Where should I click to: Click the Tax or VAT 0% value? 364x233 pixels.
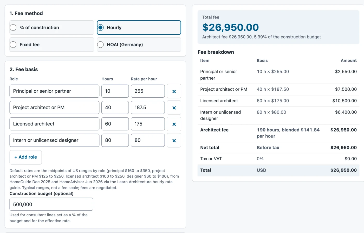coord(260,159)
